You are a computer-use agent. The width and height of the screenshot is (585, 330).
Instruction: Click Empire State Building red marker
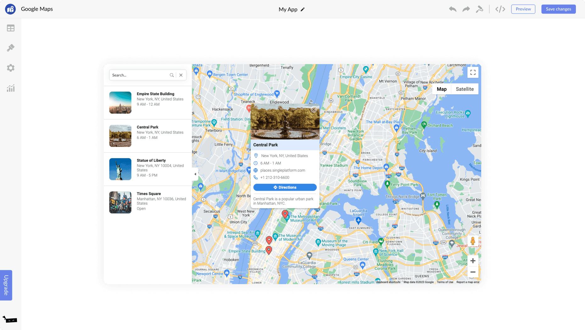[x=269, y=250]
